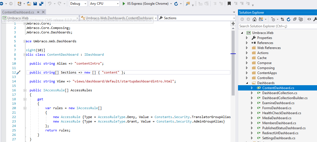Image resolution: width=317 pixels, height=142 pixels.
Task: Select FormsDashboard.cs in the tree
Action: pos(277,108)
